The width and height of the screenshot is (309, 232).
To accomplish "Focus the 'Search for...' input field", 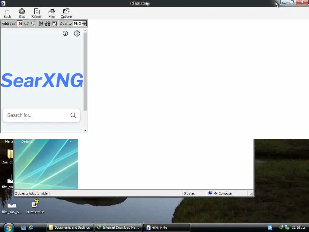I will coord(37,115).
